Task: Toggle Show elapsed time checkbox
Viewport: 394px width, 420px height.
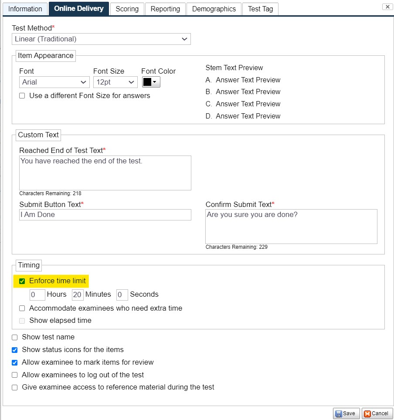Action: (x=22, y=321)
